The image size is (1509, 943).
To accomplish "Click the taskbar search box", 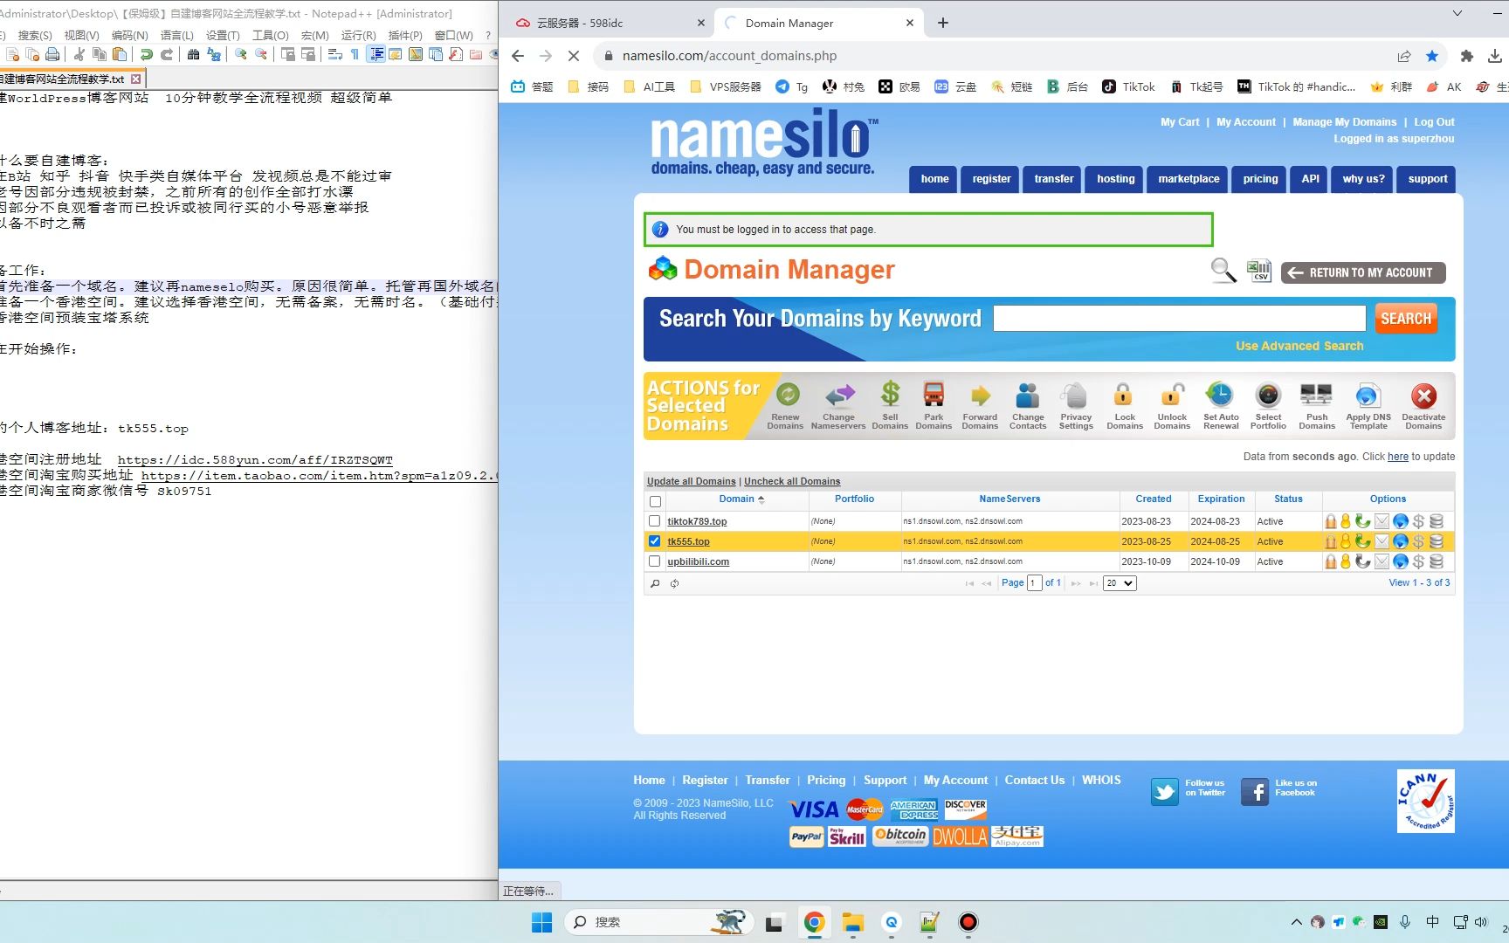I will (x=658, y=922).
